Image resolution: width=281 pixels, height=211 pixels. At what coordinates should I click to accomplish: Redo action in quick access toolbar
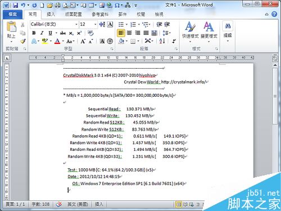coord(34,5)
